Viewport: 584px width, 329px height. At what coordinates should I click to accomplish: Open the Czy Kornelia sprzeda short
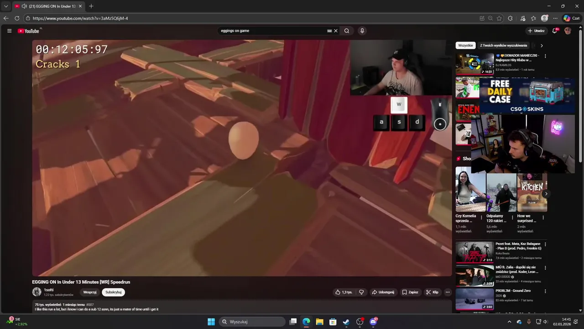pos(470,189)
